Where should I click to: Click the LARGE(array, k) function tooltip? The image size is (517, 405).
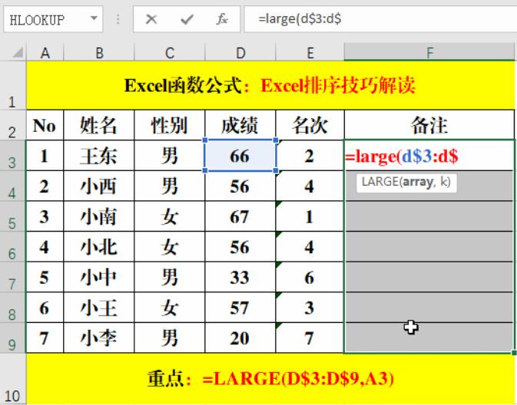coord(406,183)
